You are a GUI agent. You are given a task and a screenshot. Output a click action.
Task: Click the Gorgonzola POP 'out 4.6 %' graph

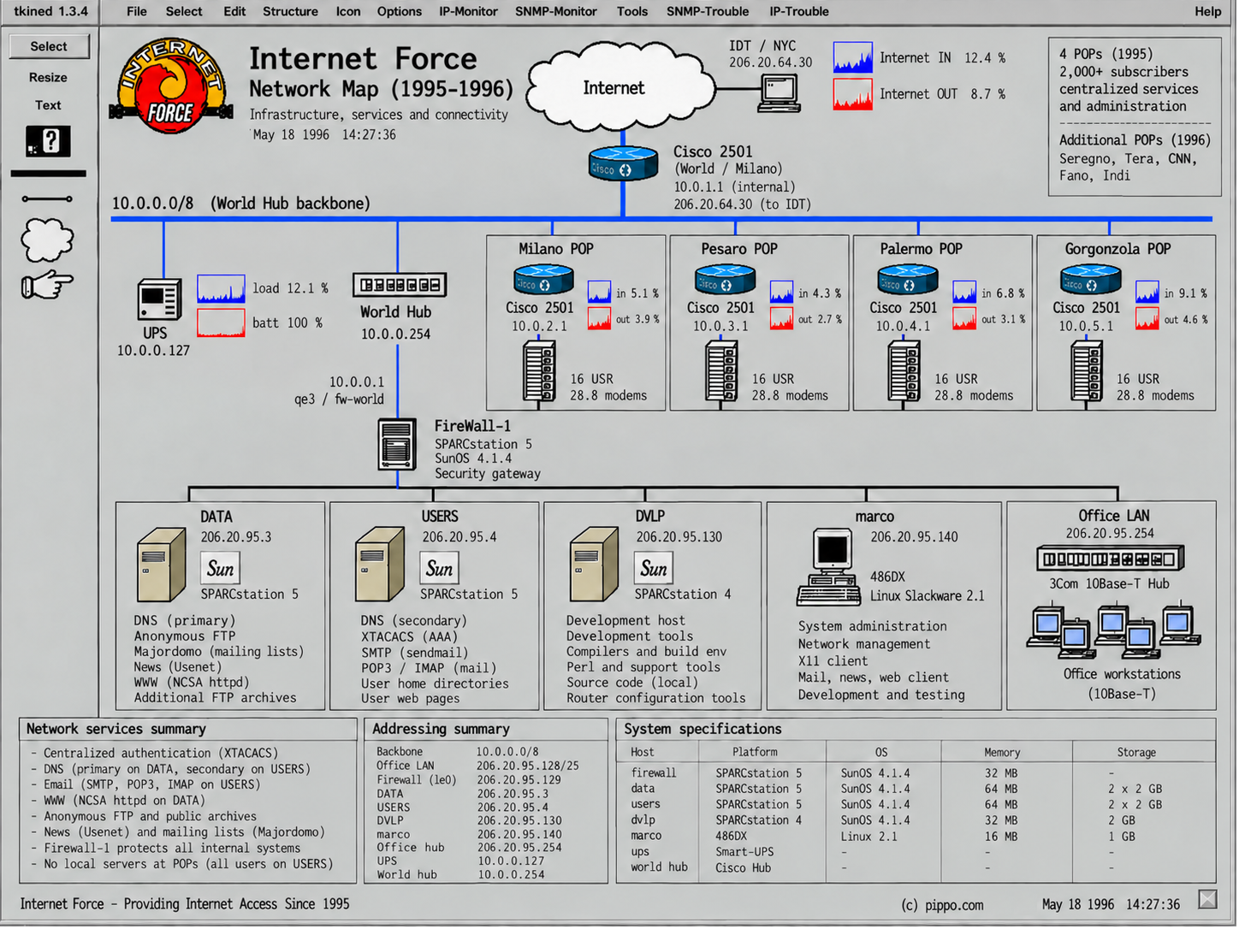click(1147, 318)
